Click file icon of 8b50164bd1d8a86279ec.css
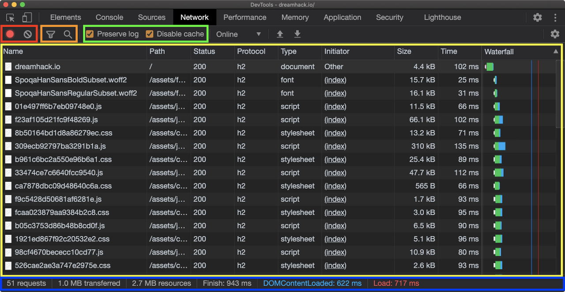565x292 pixels. point(8,133)
